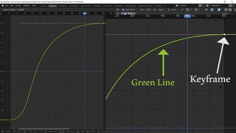The width and height of the screenshot is (236, 133).
Task: Click the Snap Invert key hint in status bar
Action: (51, 132)
